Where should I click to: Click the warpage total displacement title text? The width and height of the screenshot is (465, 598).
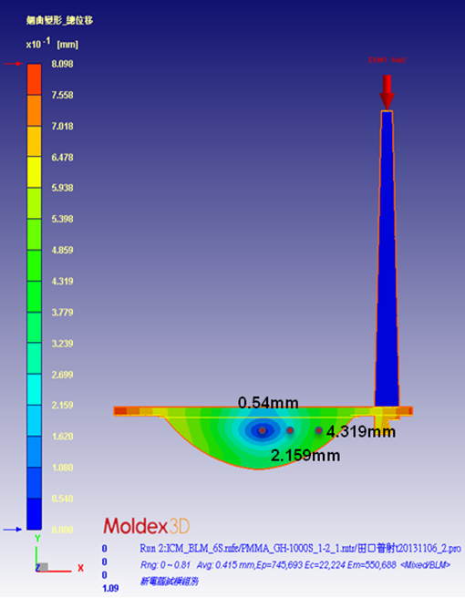click(x=60, y=20)
